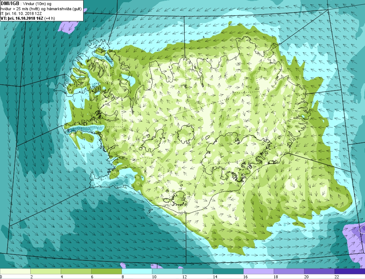This screenshot has width=365, height=279.
Task: Click the pale yellow 0–2 m/s legend swatch
Action: (x=15, y=271)
